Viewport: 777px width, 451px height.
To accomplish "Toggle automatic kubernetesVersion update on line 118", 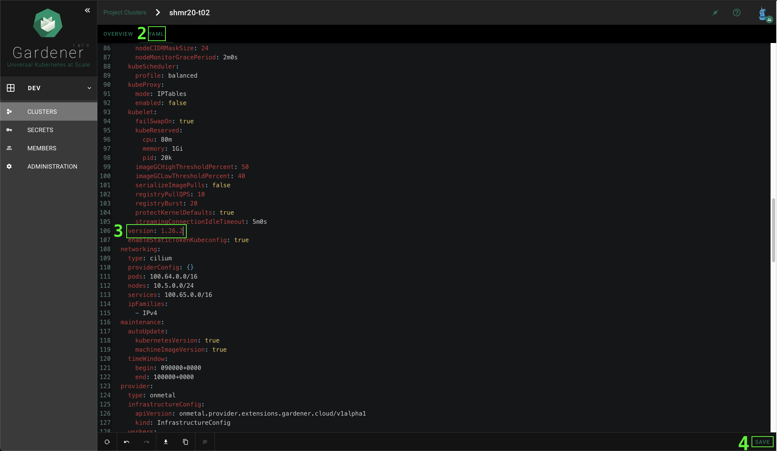I will [212, 340].
